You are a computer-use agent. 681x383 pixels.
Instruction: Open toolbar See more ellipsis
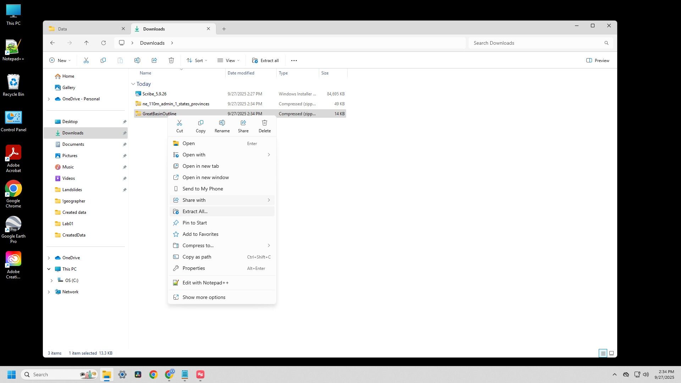click(x=294, y=61)
